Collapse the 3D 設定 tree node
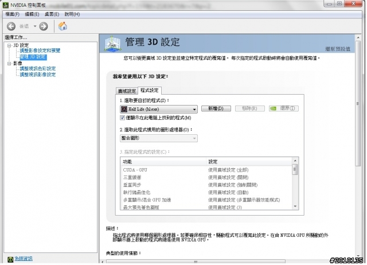This screenshot has width=367, height=265. pyautogui.click(x=9, y=45)
